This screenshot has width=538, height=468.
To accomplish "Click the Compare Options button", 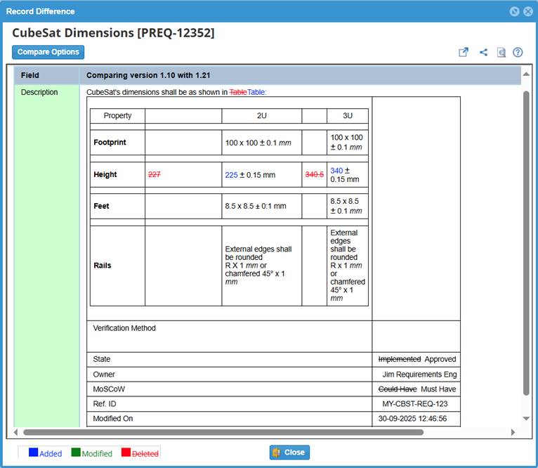I will click(48, 52).
